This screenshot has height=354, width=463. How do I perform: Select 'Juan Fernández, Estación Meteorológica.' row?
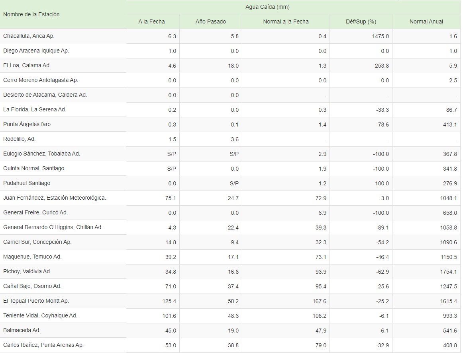coord(55,198)
